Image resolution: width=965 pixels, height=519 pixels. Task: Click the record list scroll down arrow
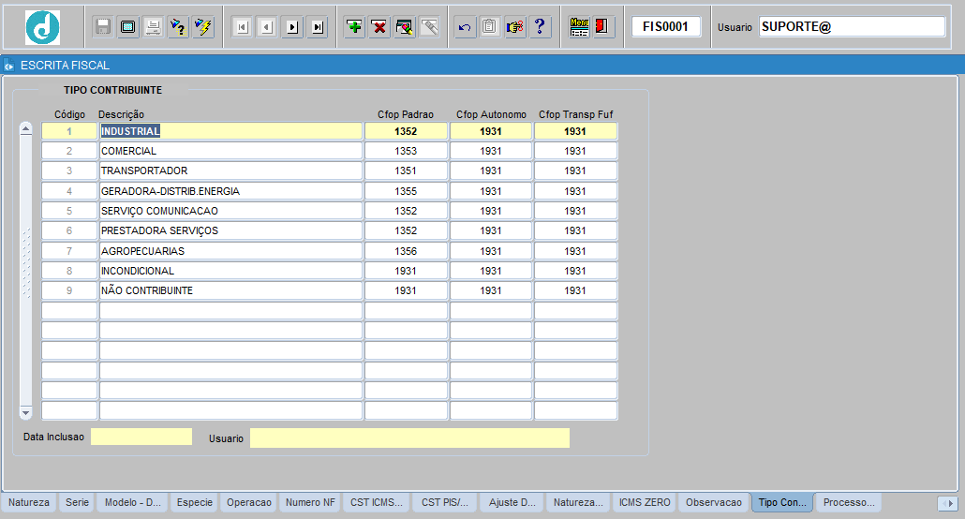point(26,412)
